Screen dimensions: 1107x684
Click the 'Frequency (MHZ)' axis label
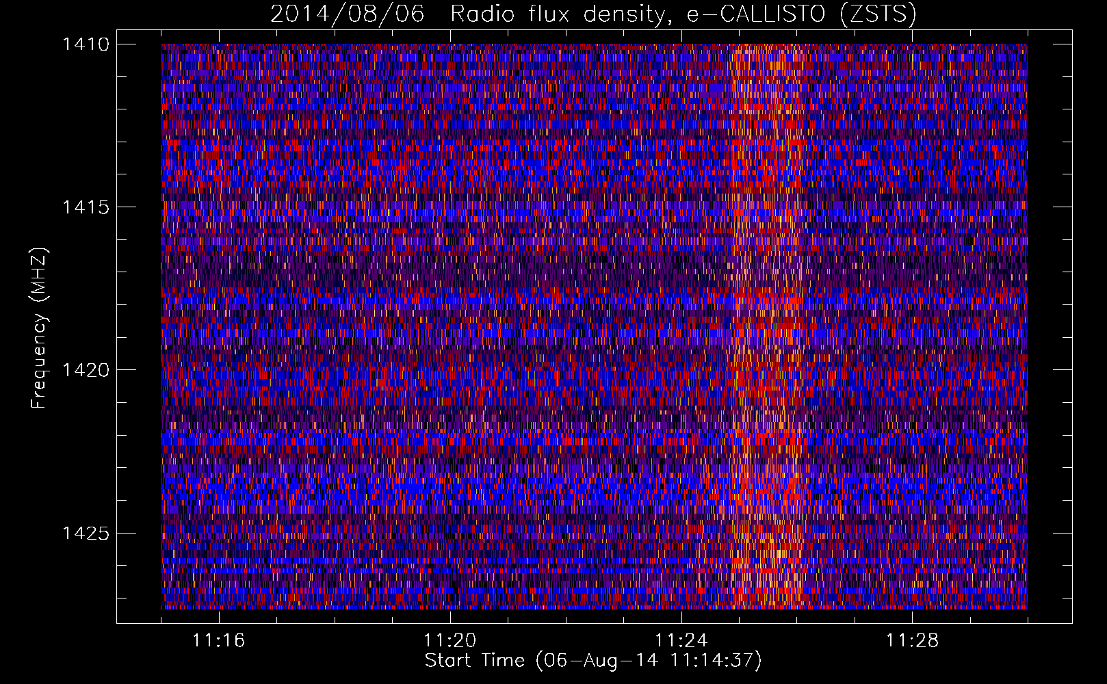coord(39,328)
